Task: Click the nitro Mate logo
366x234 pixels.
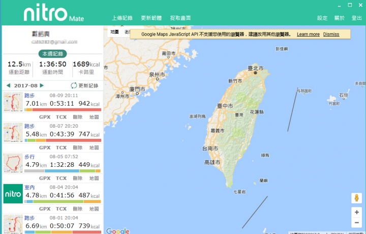Action: coord(54,13)
